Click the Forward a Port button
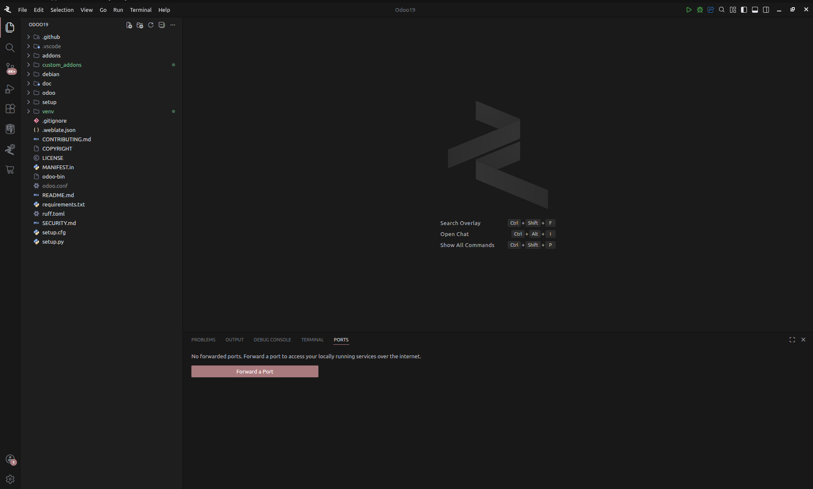813x489 pixels. pyautogui.click(x=254, y=371)
